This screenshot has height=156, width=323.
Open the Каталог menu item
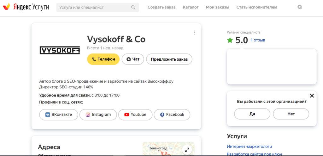point(191,7)
